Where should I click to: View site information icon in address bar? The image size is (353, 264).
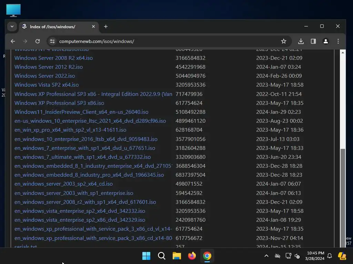click(x=52, y=41)
